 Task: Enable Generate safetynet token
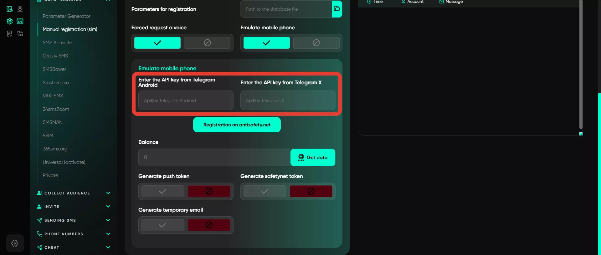(x=265, y=191)
